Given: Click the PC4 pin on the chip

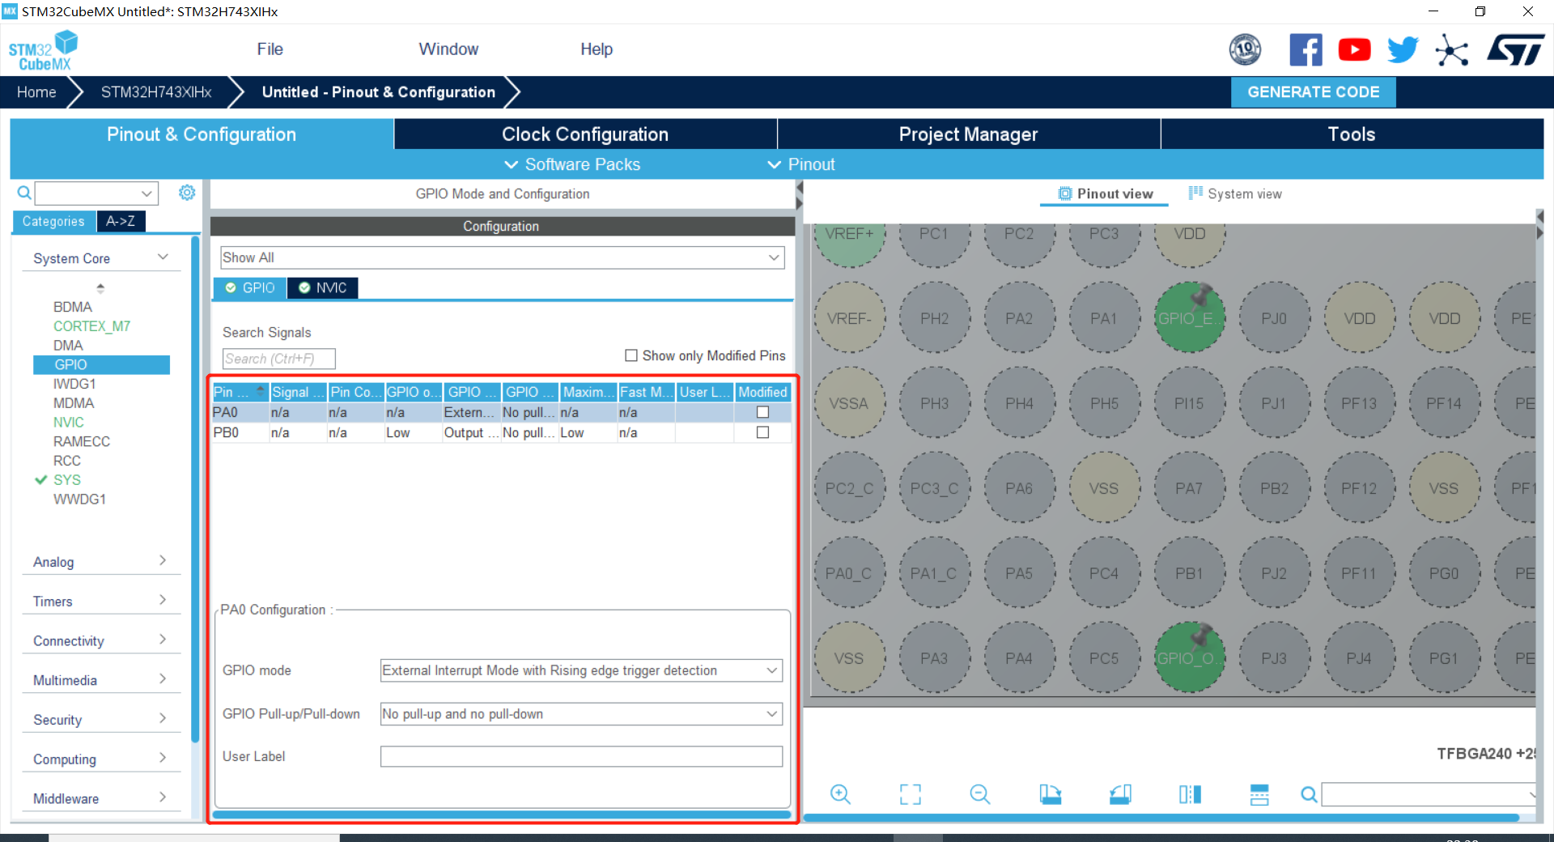Looking at the screenshot, I should click(1104, 572).
